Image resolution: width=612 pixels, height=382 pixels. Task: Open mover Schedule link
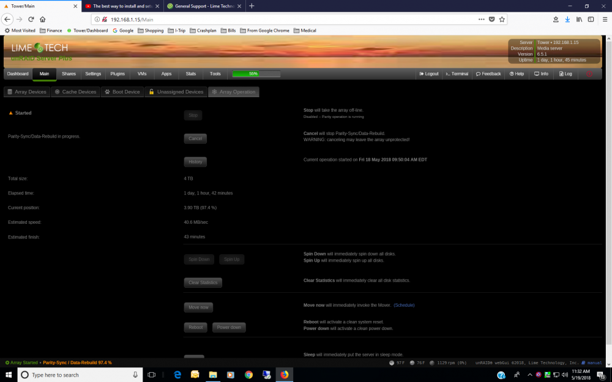click(x=404, y=305)
